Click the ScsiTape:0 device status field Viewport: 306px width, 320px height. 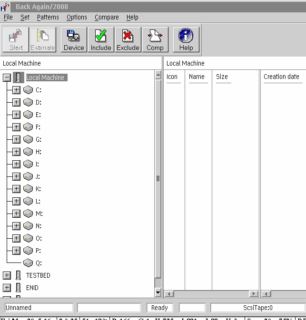pos(258,308)
